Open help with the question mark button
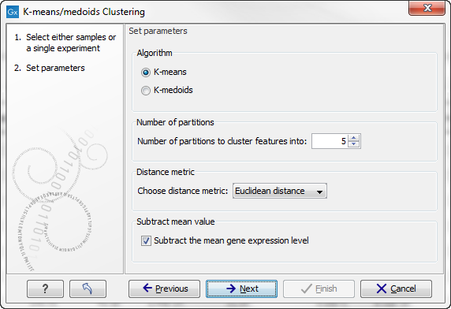Screen dimensions: 451x309 click(45, 289)
